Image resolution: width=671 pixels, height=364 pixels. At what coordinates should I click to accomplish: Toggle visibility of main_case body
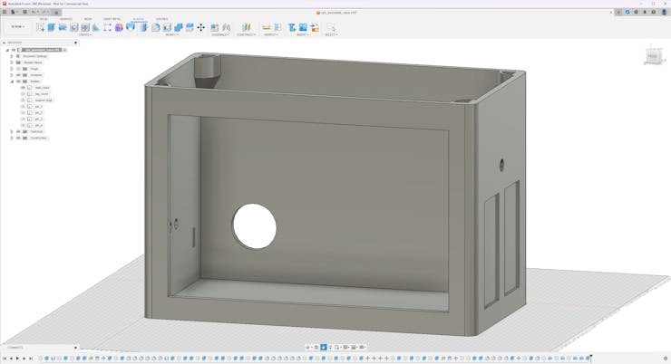click(x=23, y=88)
